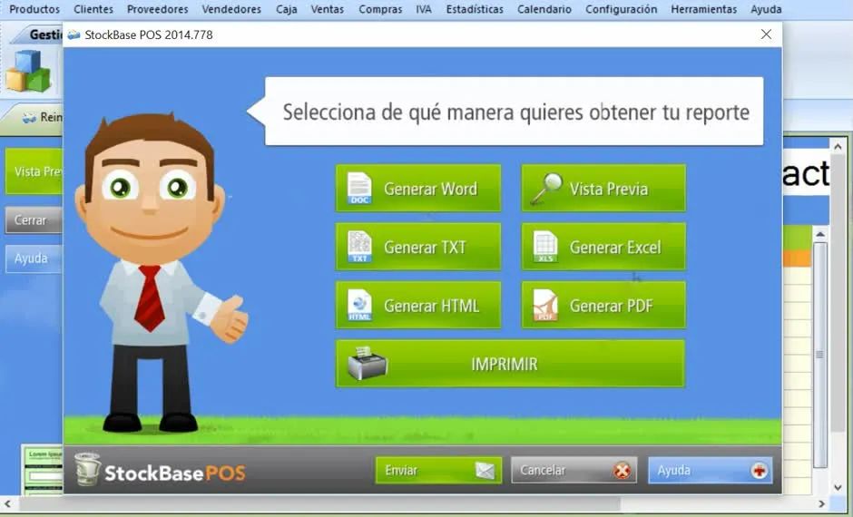The image size is (853, 517).
Task: Cancel the report dialog
Action: point(574,470)
